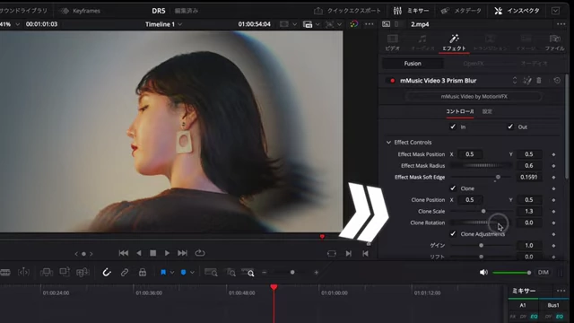This screenshot has width=574, height=323.
Task: Click Clone Rotation value field
Action: (x=529, y=223)
